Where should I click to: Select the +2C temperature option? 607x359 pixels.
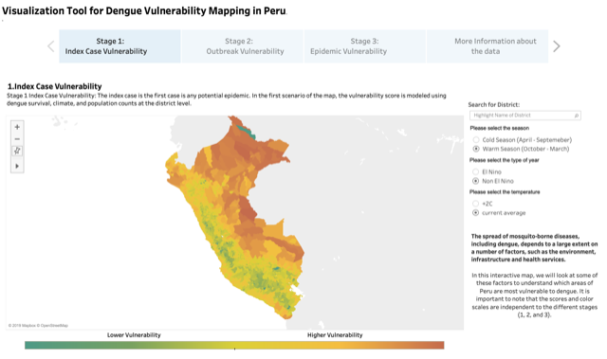(x=476, y=204)
